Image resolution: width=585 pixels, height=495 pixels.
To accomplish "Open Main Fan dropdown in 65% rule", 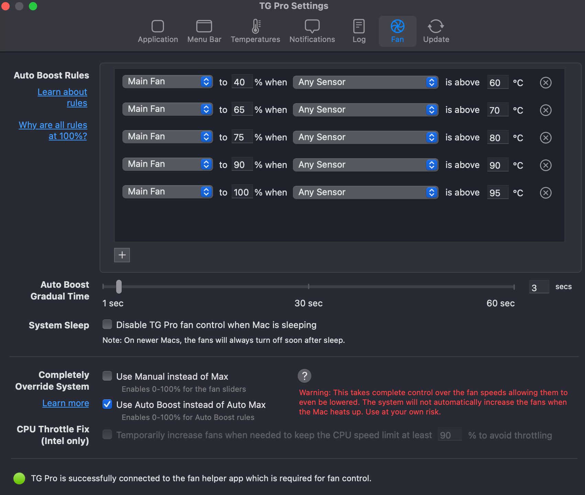I will coord(168,109).
